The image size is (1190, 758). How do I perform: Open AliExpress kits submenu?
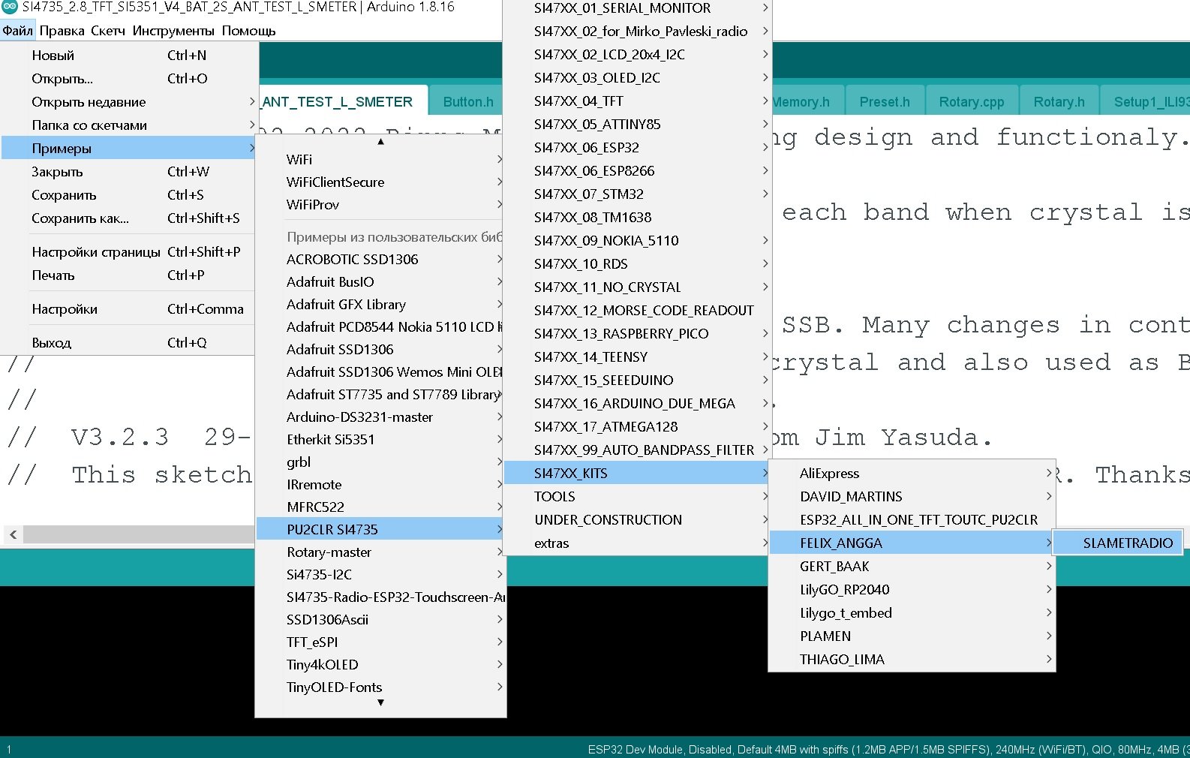click(x=912, y=473)
